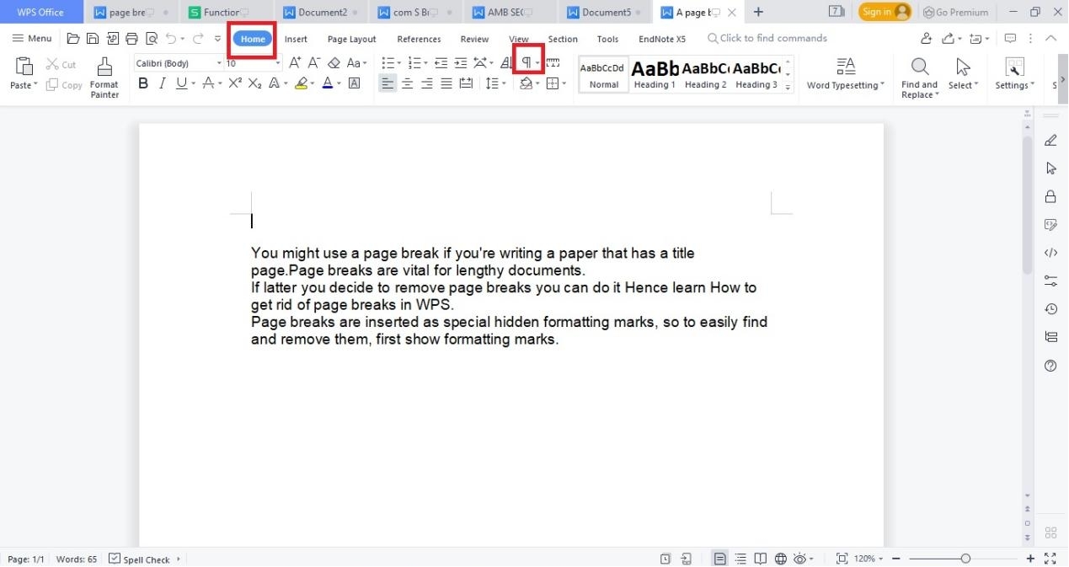This screenshot has width=1069, height=567.
Task: Apply the Normal style
Action: pos(603,74)
